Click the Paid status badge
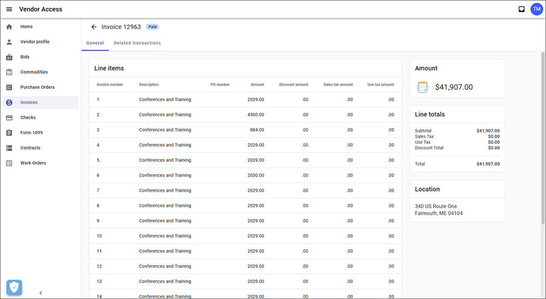Viewport: 546px width, 299px height. [x=152, y=27]
